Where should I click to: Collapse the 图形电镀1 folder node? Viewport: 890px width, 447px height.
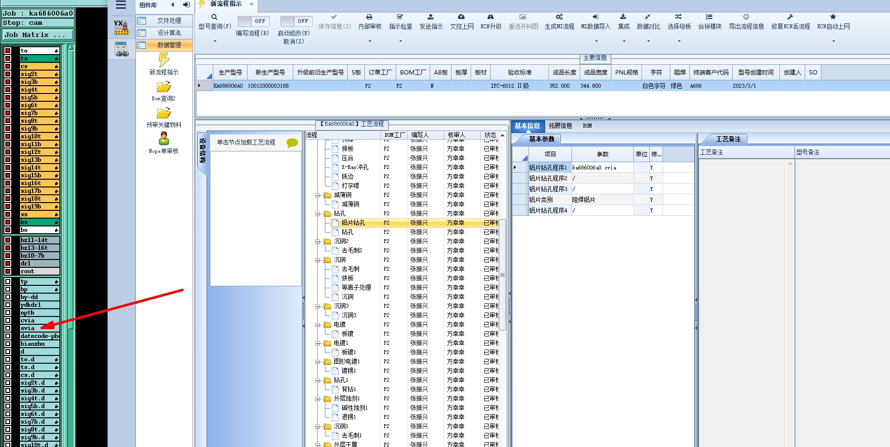(x=318, y=362)
